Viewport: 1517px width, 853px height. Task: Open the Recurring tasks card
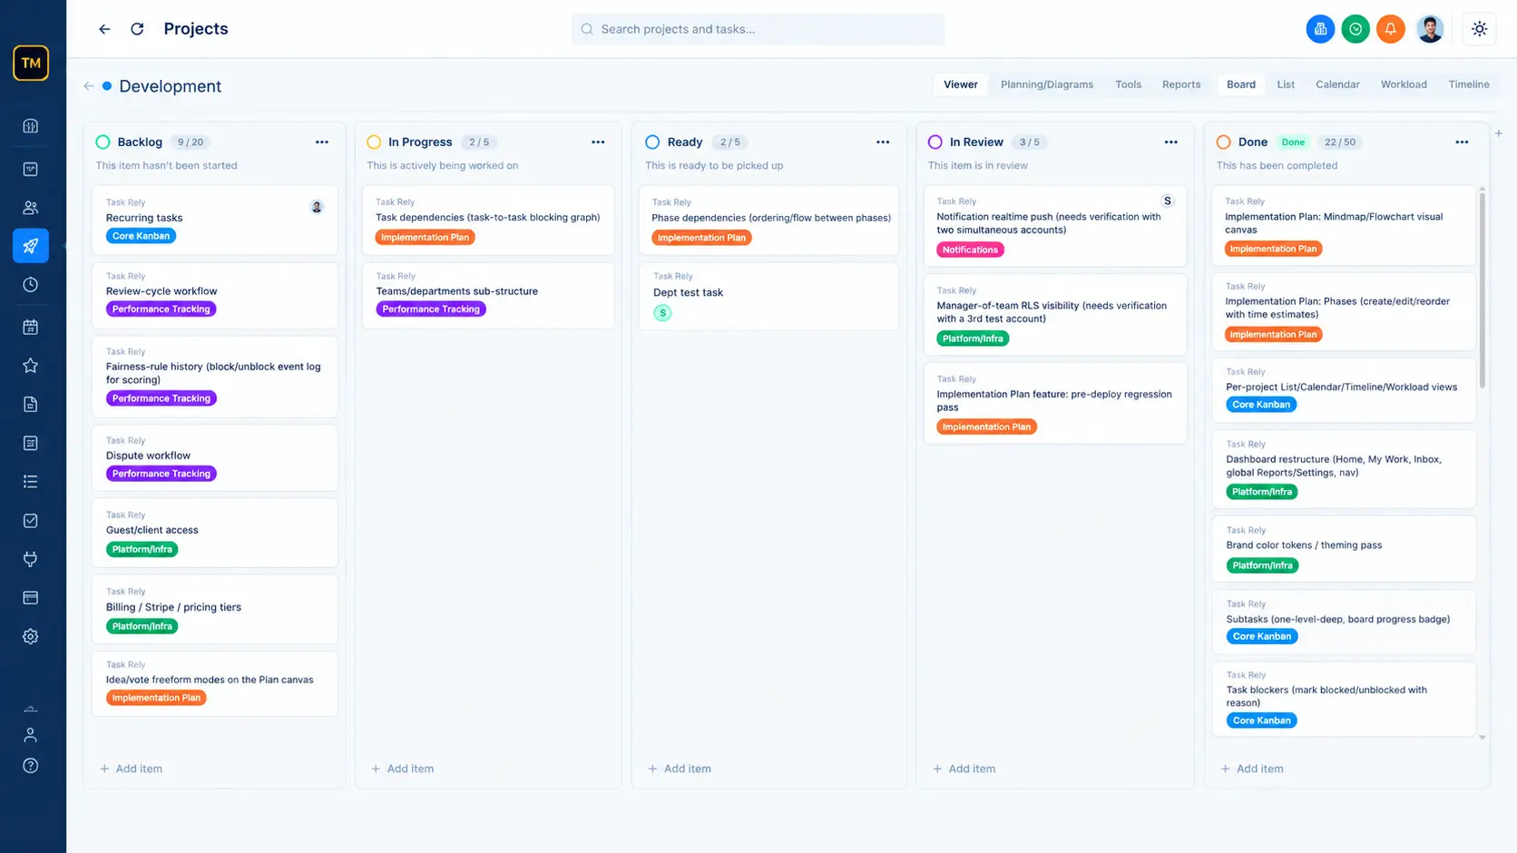(215, 221)
